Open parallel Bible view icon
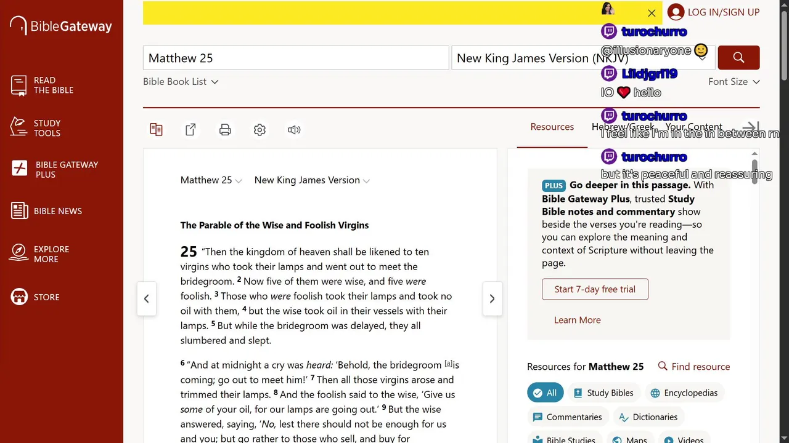789x443 pixels. pos(156,130)
